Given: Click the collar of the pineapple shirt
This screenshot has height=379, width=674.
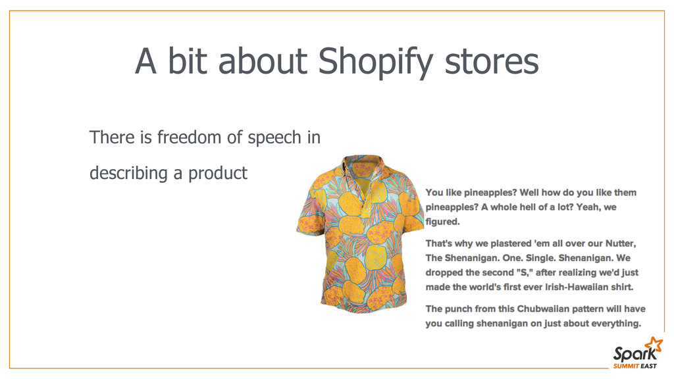Looking at the screenshot, I should (361, 164).
